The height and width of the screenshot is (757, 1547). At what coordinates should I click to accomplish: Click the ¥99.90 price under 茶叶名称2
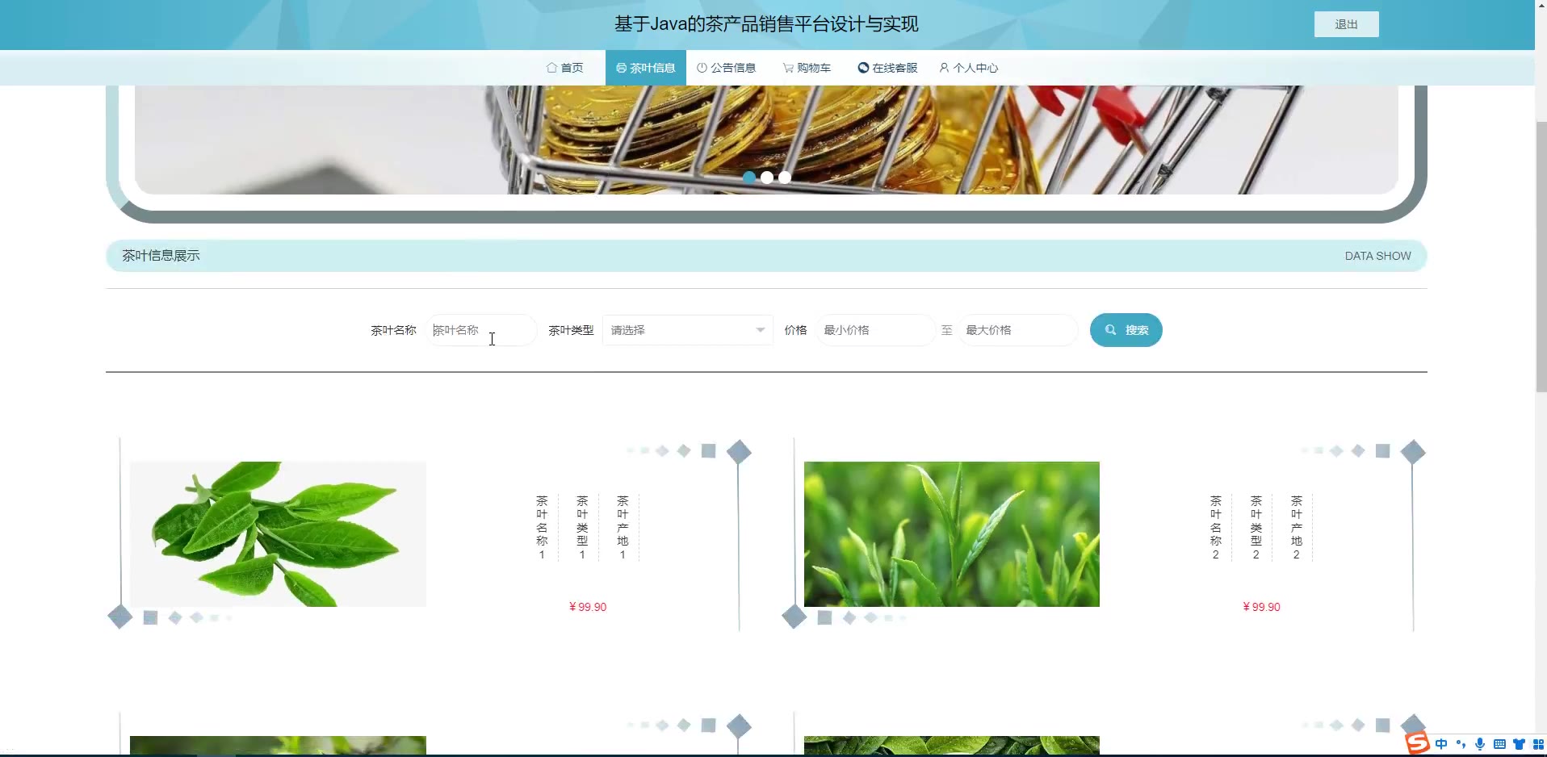coord(1261,607)
